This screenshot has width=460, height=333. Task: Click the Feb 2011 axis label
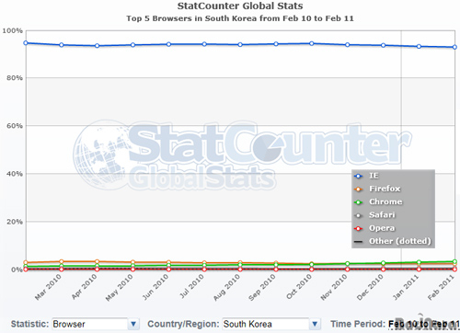441,287
